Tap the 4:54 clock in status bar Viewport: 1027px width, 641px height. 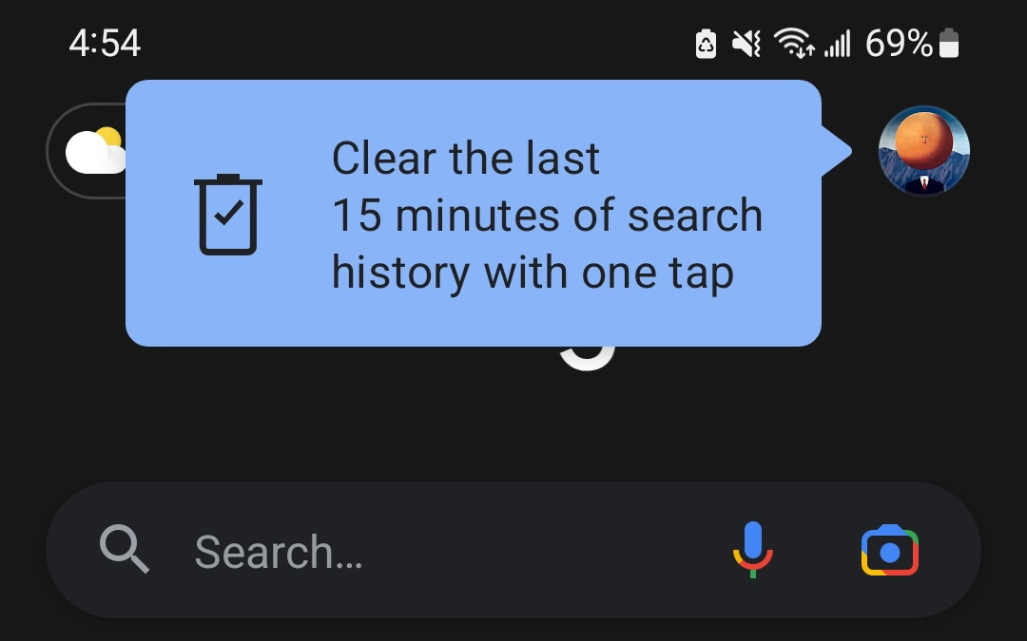(x=105, y=43)
